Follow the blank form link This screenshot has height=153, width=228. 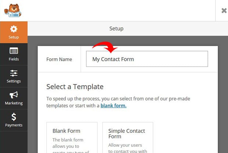pos(113,106)
